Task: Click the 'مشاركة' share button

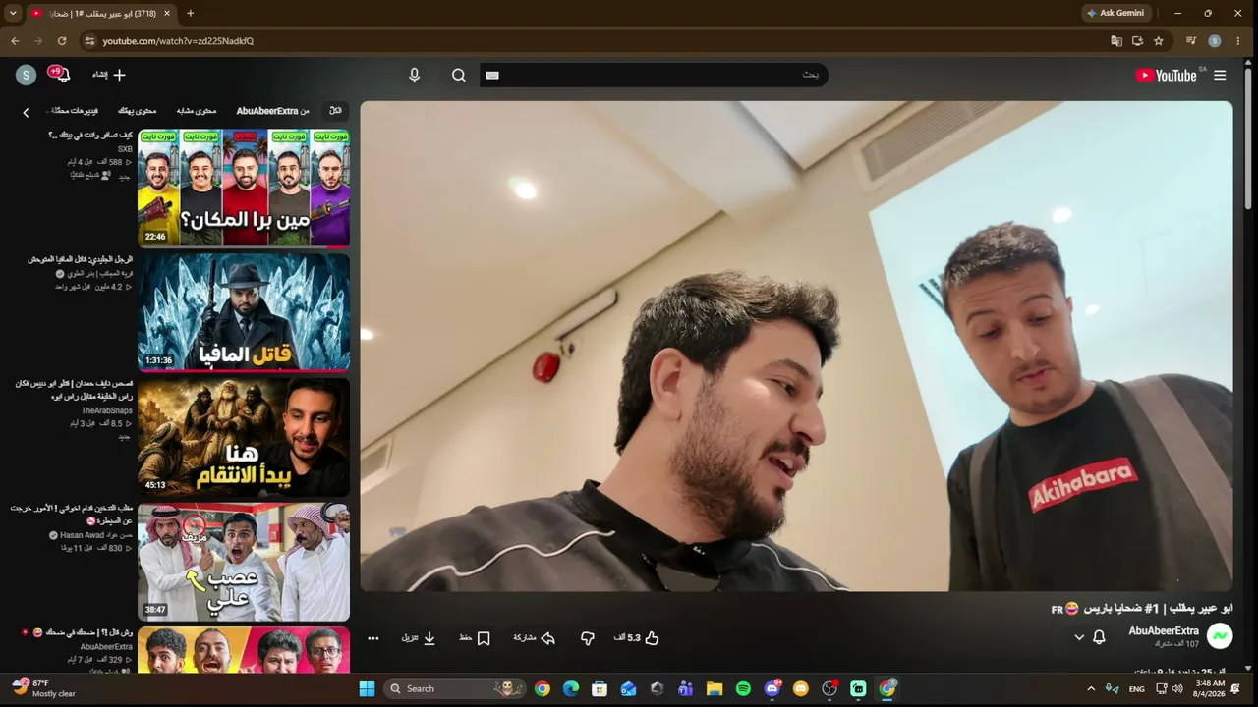Action: pos(535,638)
